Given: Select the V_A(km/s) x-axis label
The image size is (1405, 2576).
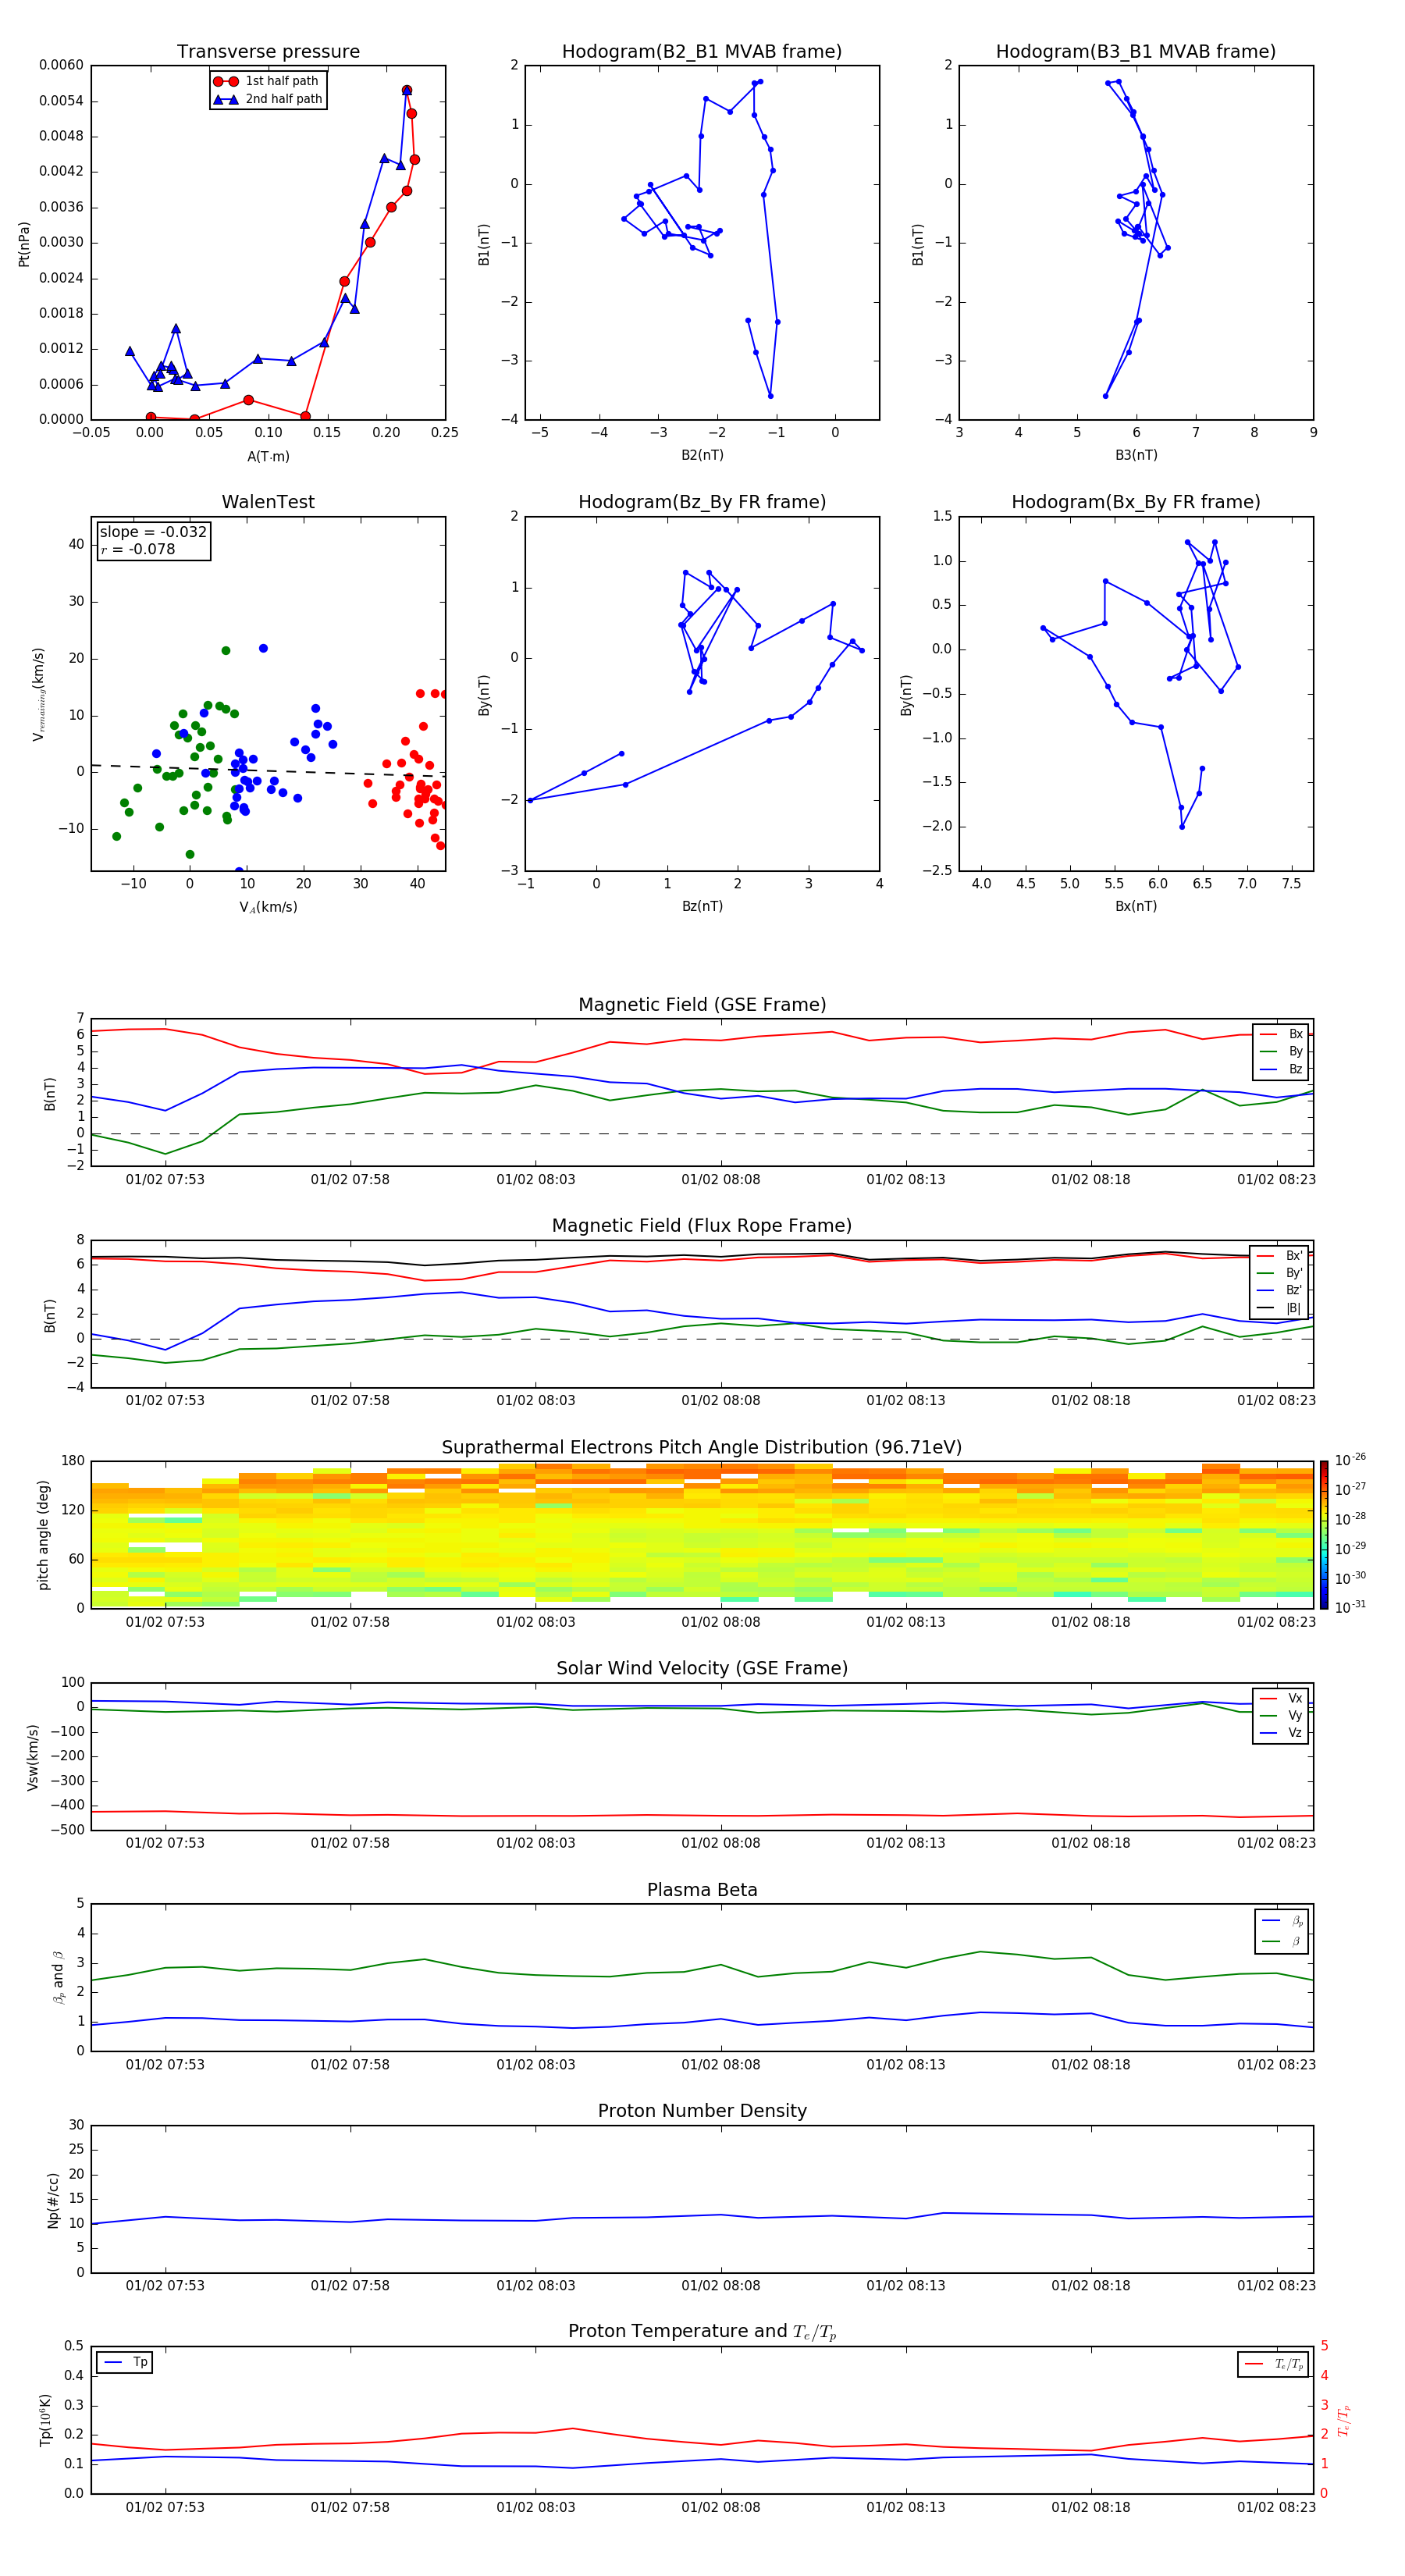Looking at the screenshot, I should tap(268, 907).
